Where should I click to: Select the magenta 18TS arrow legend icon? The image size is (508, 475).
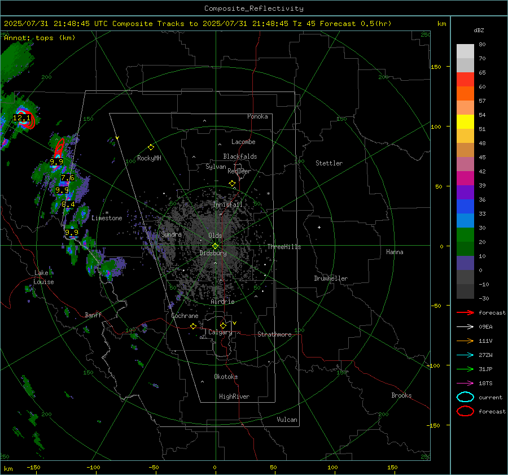(465, 384)
